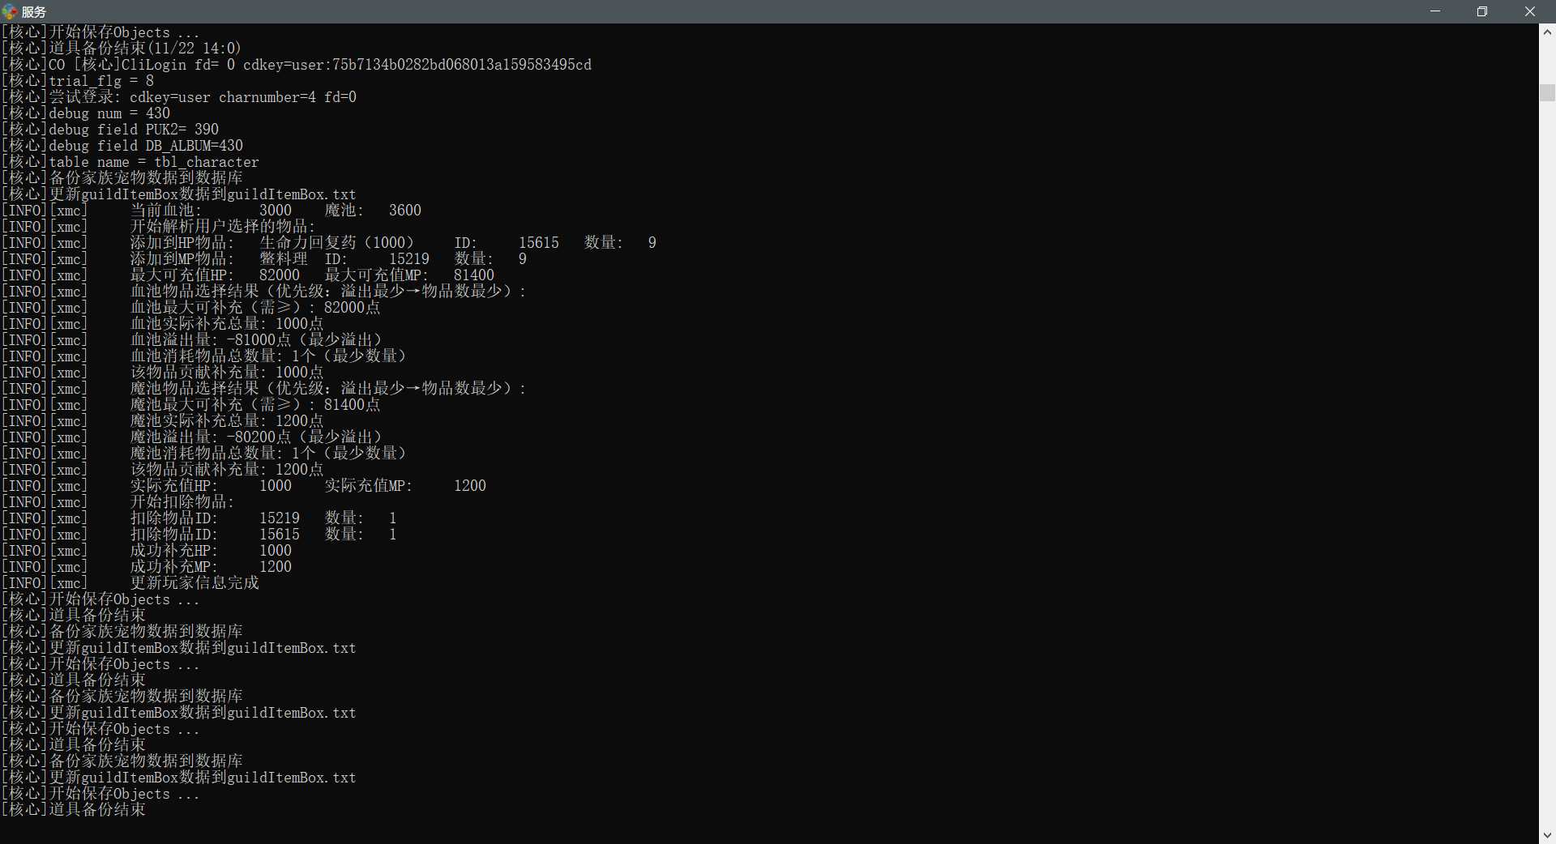Close the 服务 console window
The image size is (1556, 844).
tap(1530, 11)
